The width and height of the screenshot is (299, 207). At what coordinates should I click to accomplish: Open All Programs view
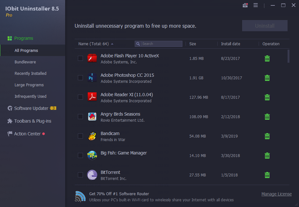[33, 50]
